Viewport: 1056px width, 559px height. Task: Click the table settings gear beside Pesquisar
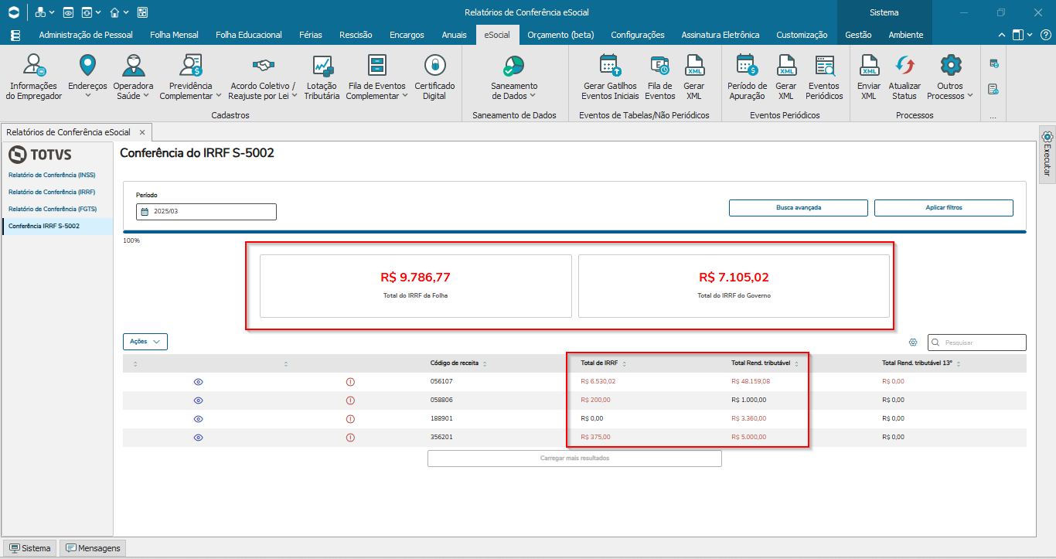click(913, 342)
